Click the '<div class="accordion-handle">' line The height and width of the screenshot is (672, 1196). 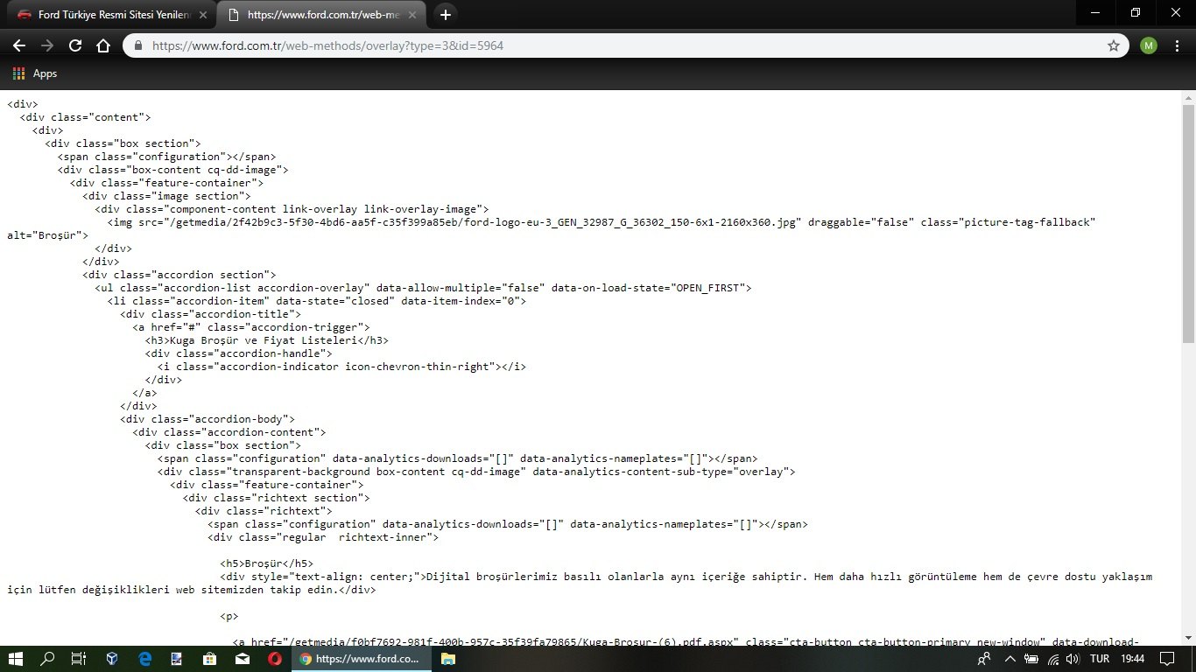pyautogui.click(x=239, y=353)
